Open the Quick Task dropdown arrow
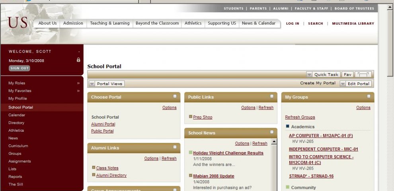Screen dimensions: 394x191 tap(309, 74)
